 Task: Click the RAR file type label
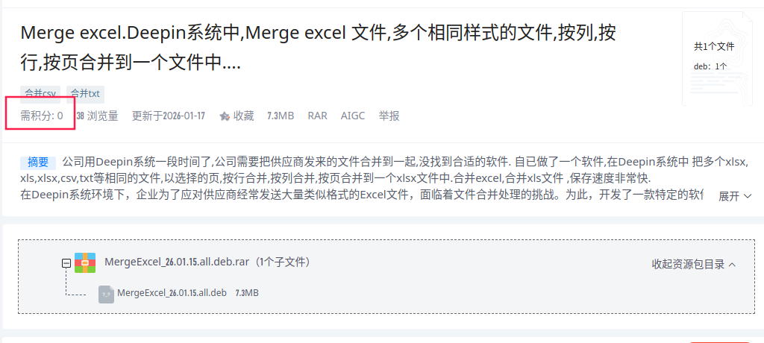click(x=317, y=116)
